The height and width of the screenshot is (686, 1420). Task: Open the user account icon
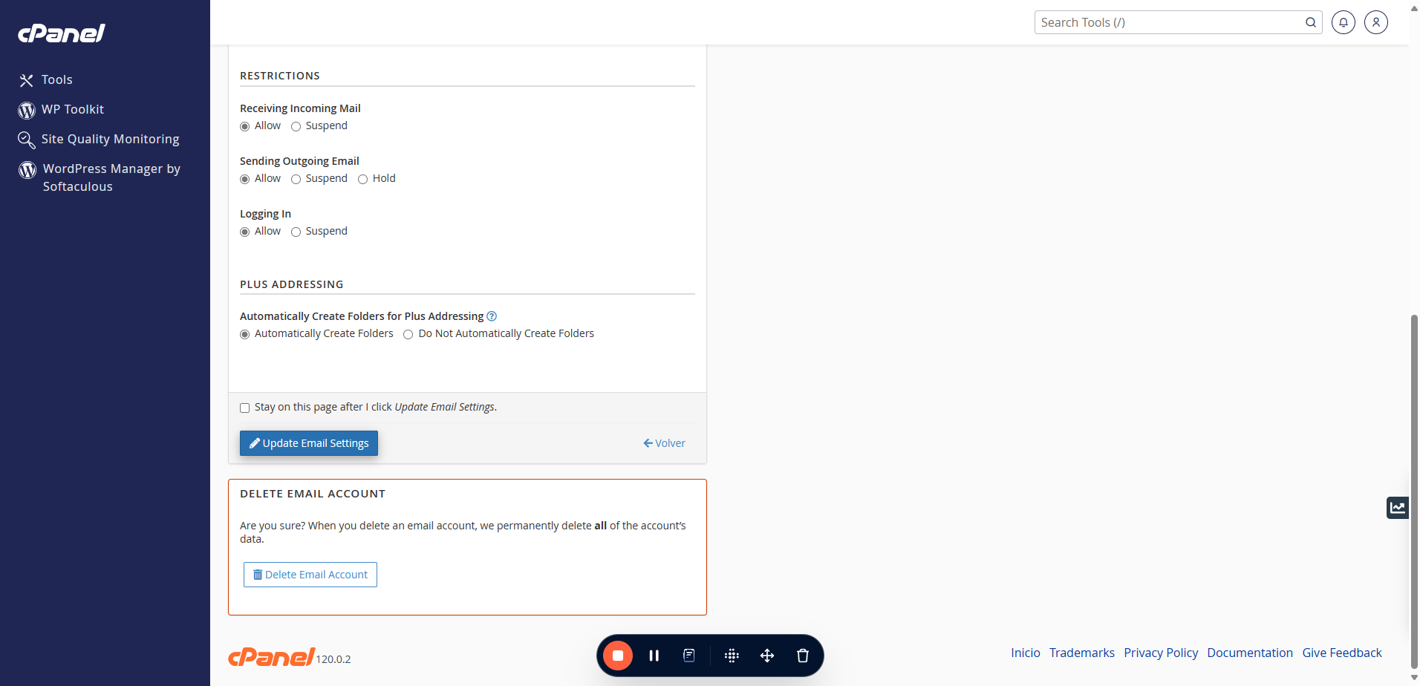pos(1376,22)
